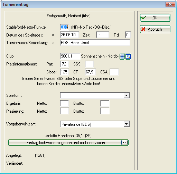Close the Turniereintrag dialog window
The width and height of the screenshot is (177, 174).
click(170, 4)
